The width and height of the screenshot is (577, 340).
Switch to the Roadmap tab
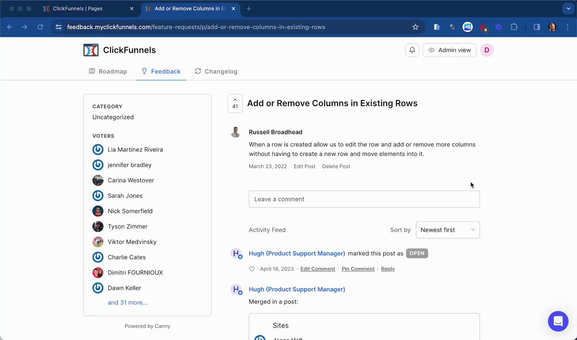pos(108,71)
